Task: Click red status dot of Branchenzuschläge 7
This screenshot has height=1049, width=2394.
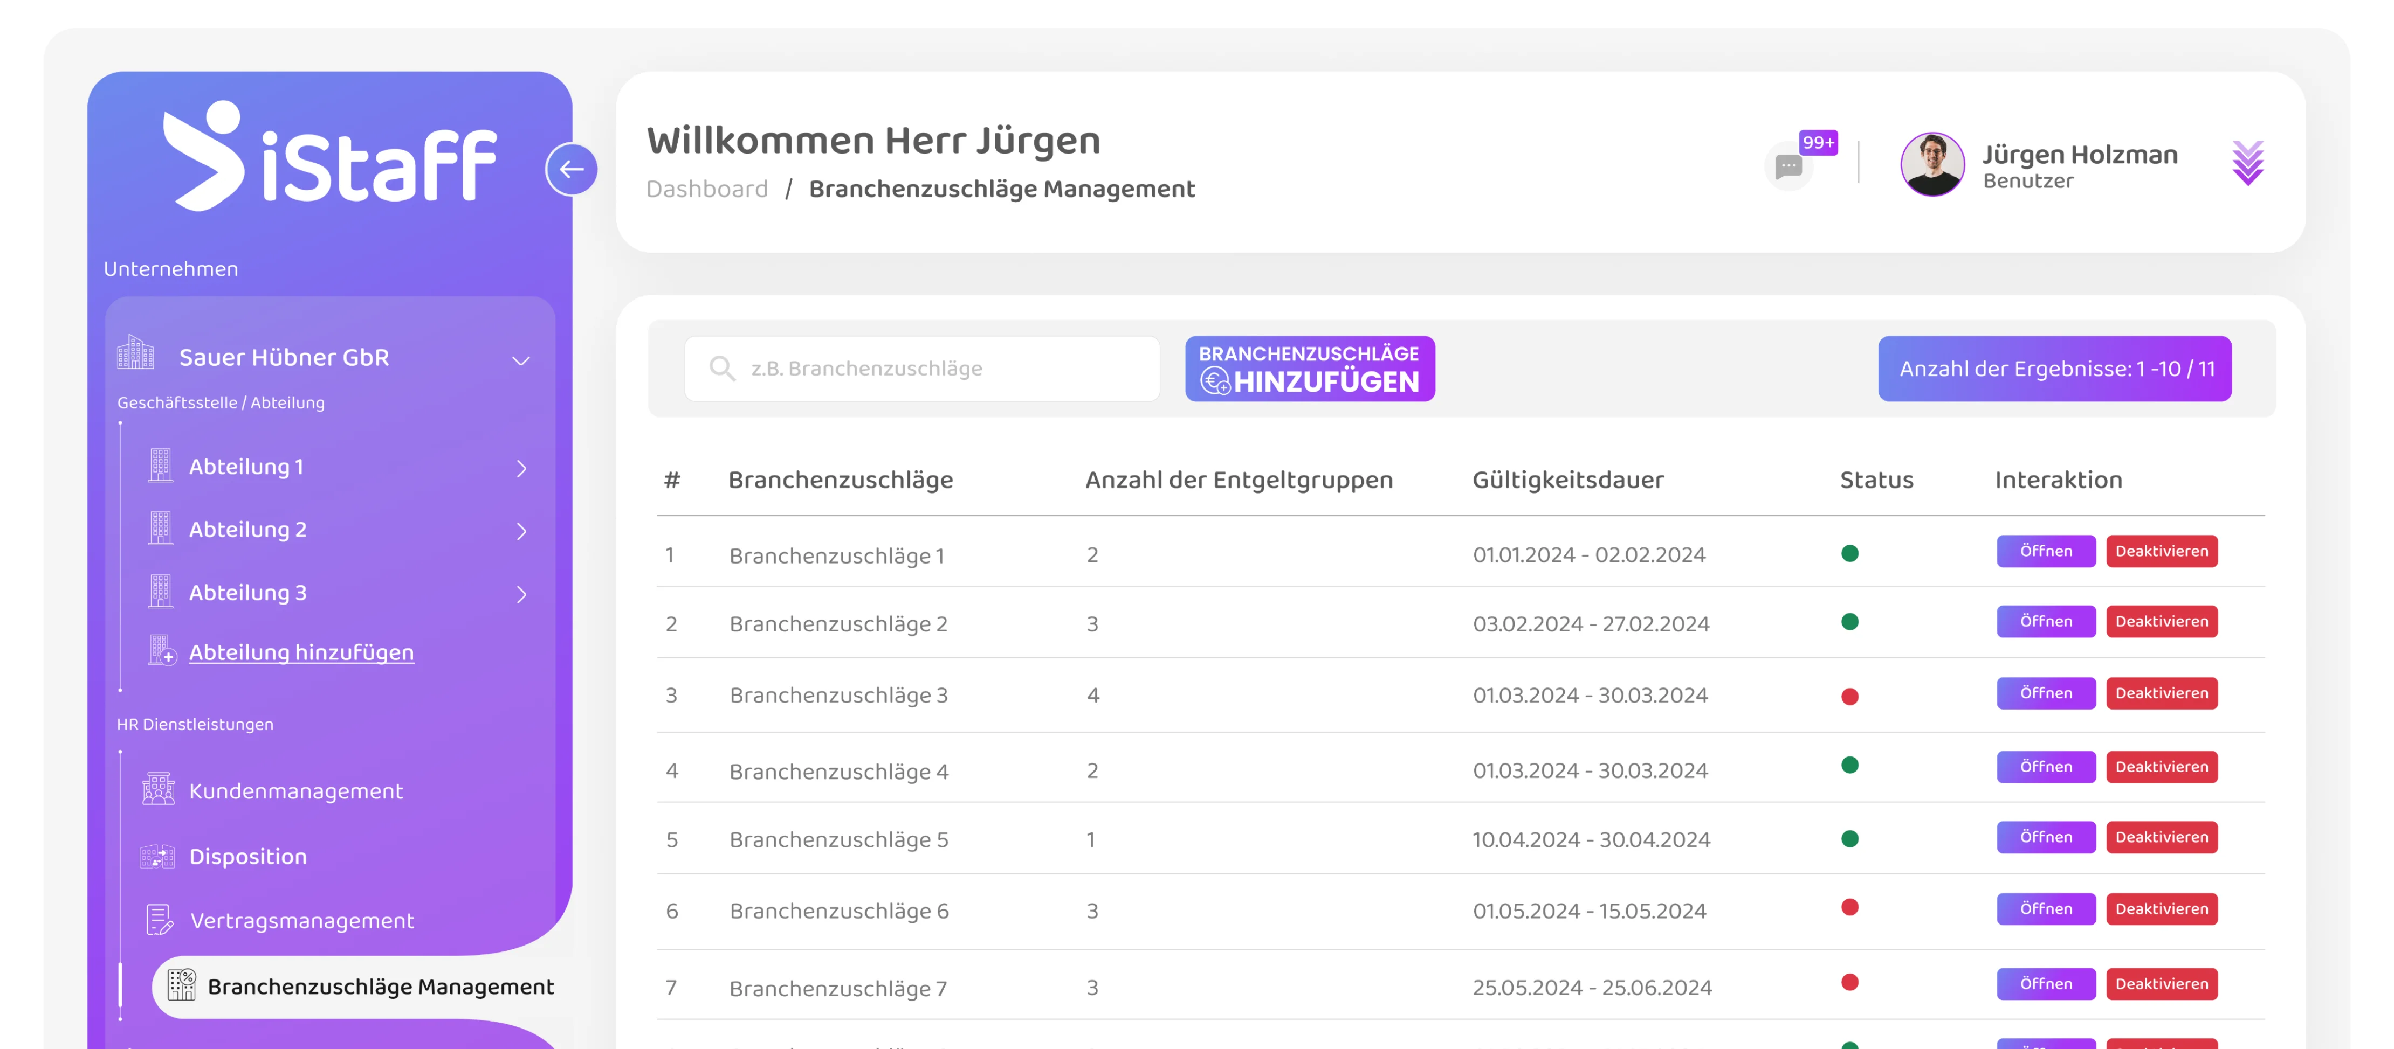Action: [1848, 982]
